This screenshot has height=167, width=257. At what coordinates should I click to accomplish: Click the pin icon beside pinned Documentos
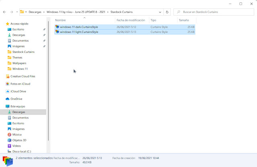point(44,41)
